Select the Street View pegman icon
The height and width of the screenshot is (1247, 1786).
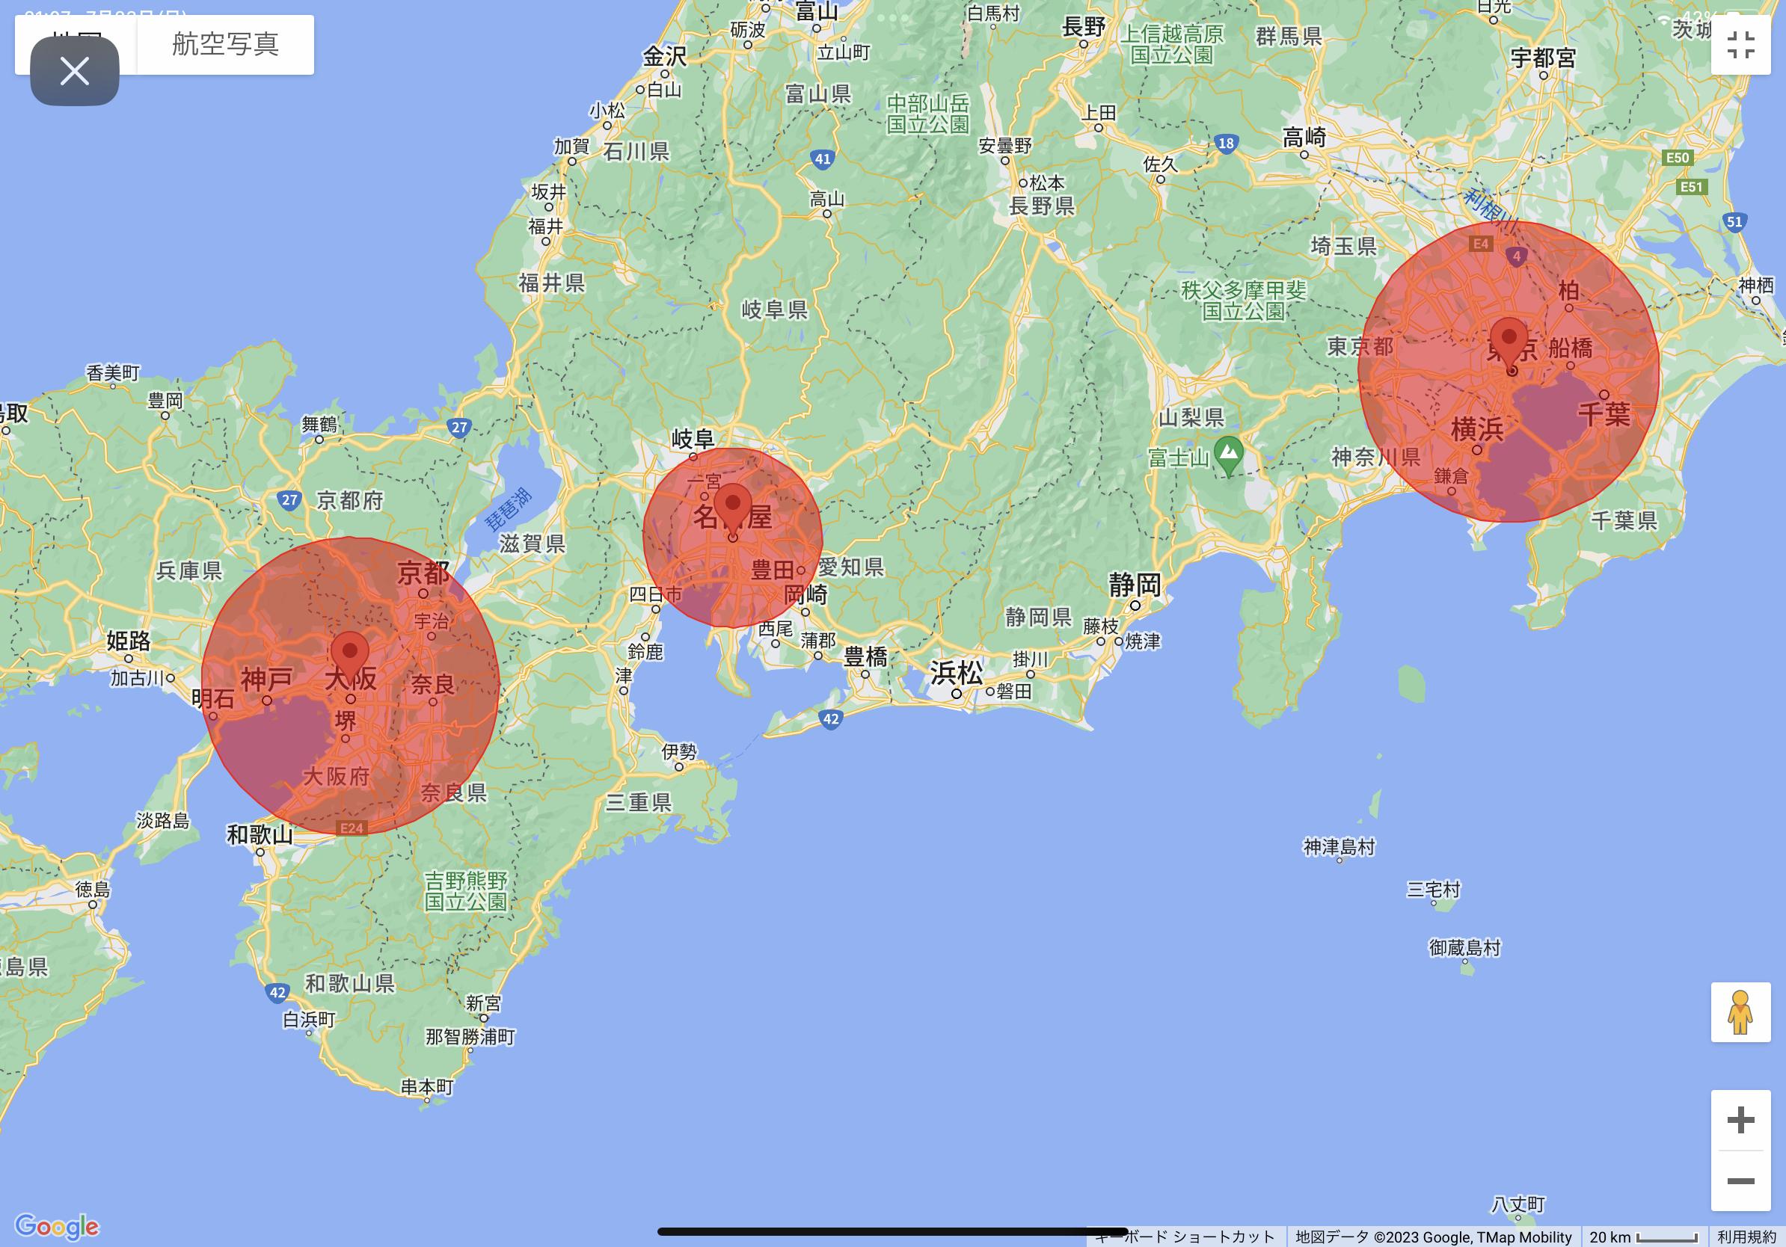1740,1012
